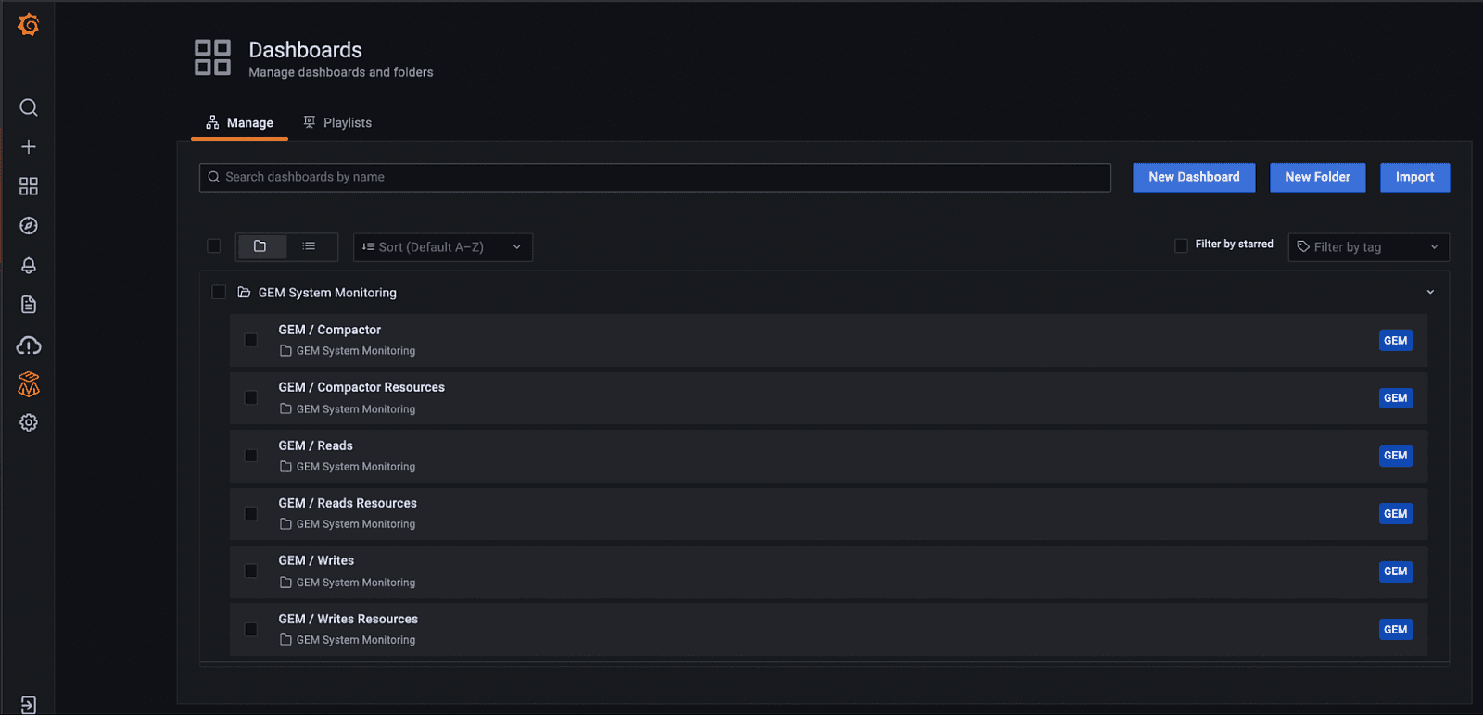Switch to list view layout icon
The image size is (1483, 715).
309,246
